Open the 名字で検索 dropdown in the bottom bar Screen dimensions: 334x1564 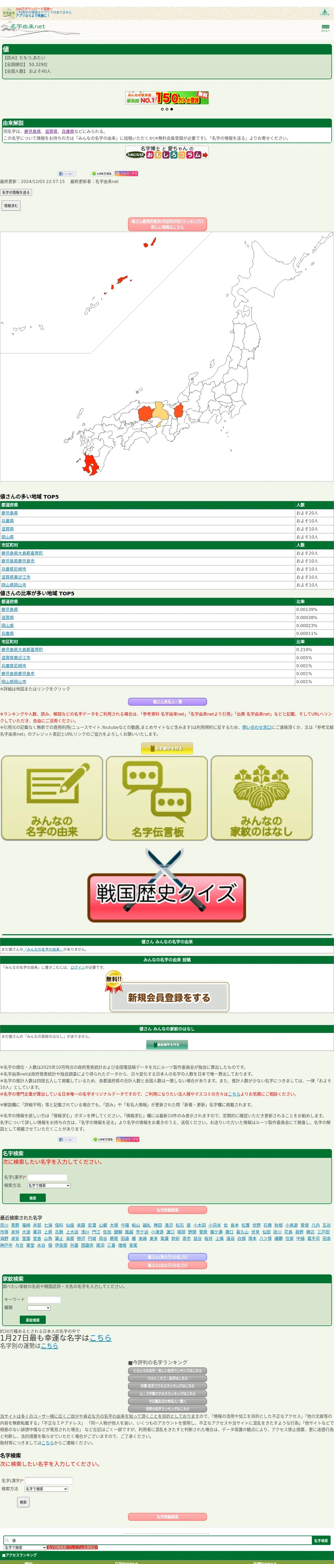tap(25, 1548)
